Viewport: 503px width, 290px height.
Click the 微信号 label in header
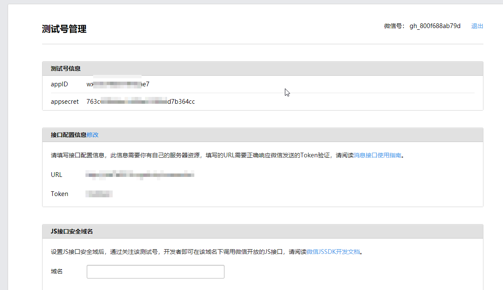click(394, 26)
